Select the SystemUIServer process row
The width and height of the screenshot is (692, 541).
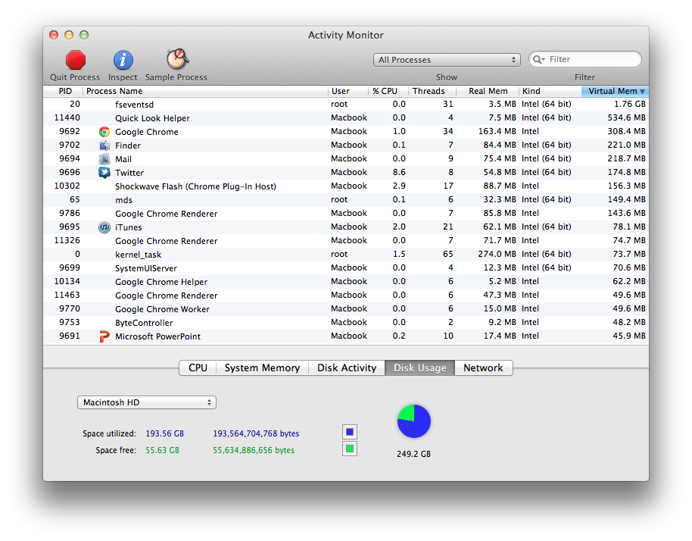pyautogui.click(x=346, y=268)
